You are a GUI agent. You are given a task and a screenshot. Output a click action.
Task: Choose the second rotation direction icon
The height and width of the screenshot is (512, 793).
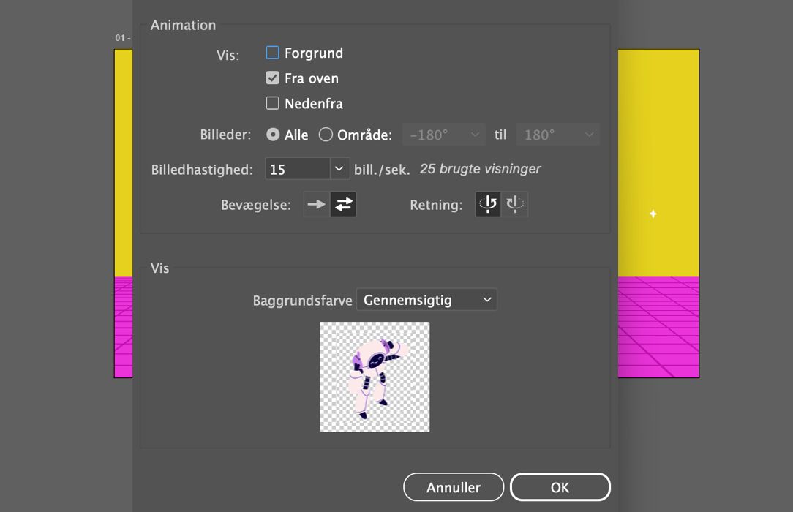[x=515, y=204]
